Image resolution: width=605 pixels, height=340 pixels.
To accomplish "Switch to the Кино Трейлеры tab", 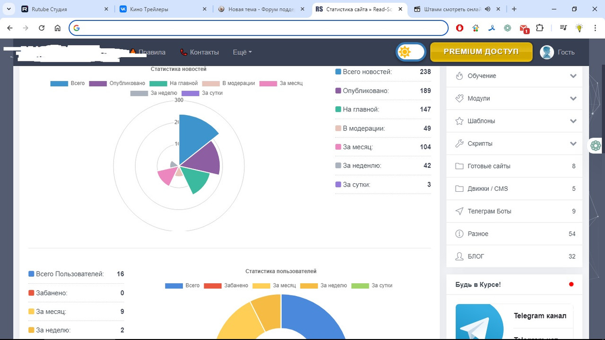I will pos(163,9).
